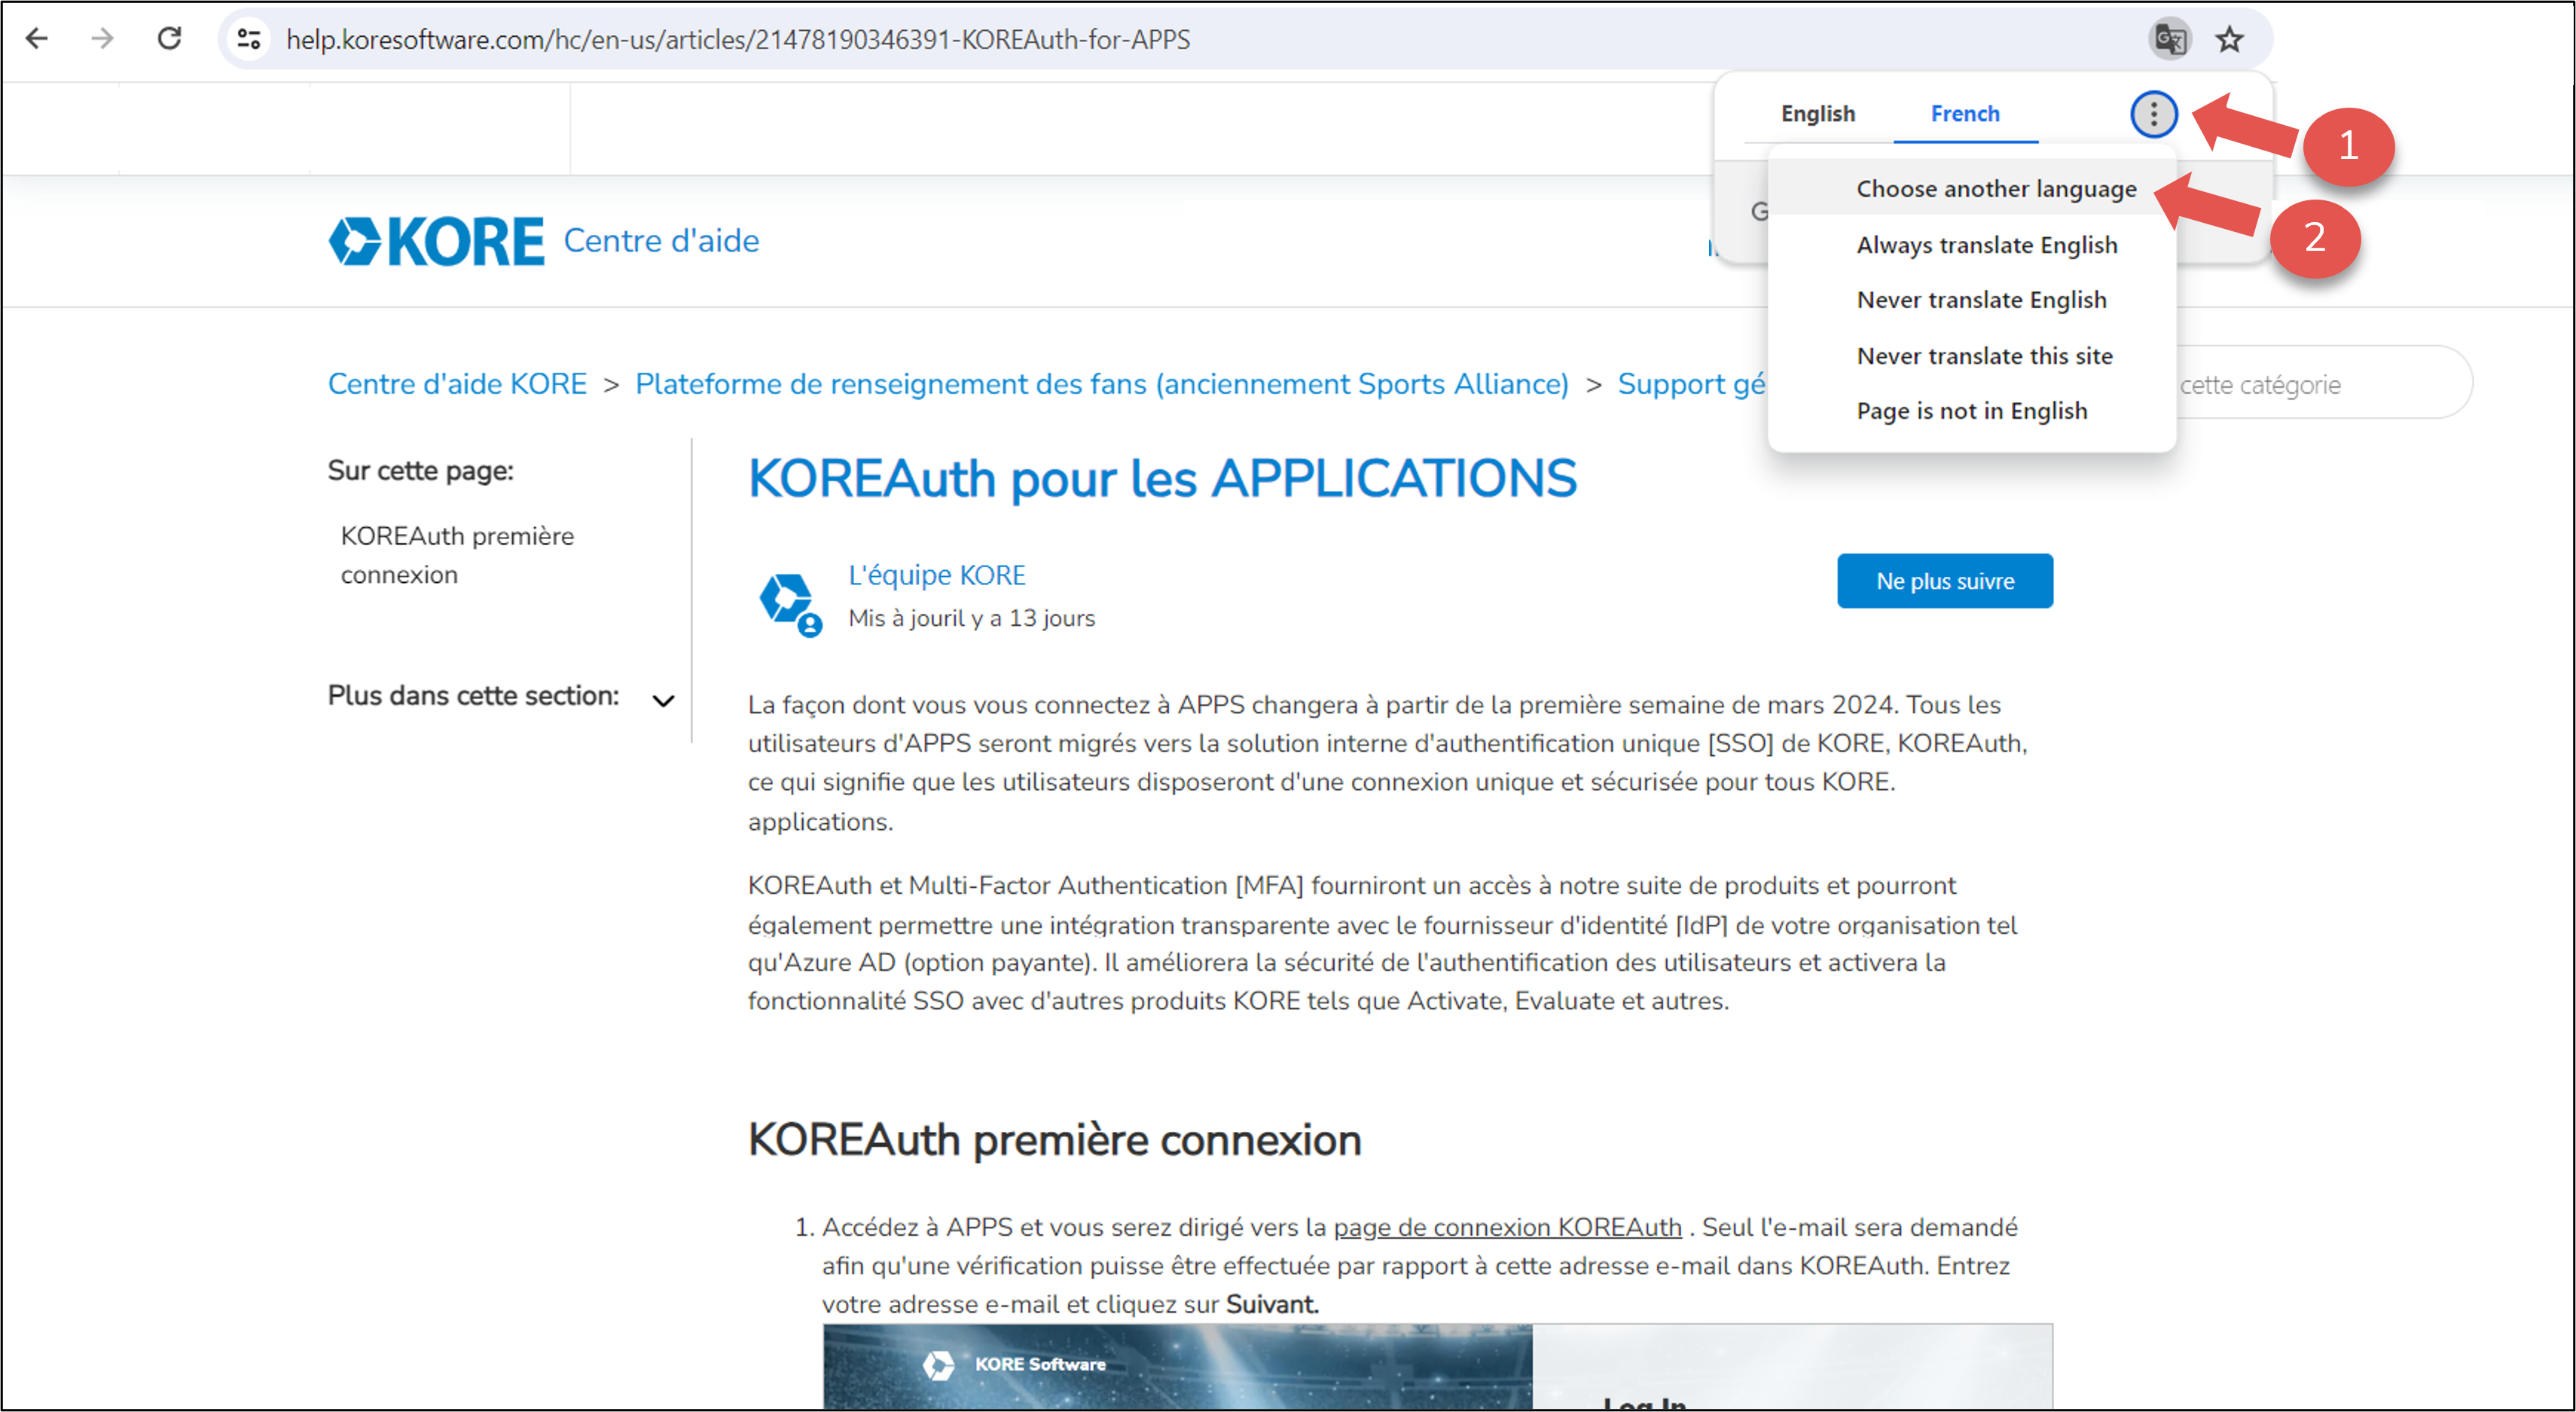Select Never translate English
Image resolution: width=2576 pixels, height=1412 pixels.
click(x=1971, y=300)
